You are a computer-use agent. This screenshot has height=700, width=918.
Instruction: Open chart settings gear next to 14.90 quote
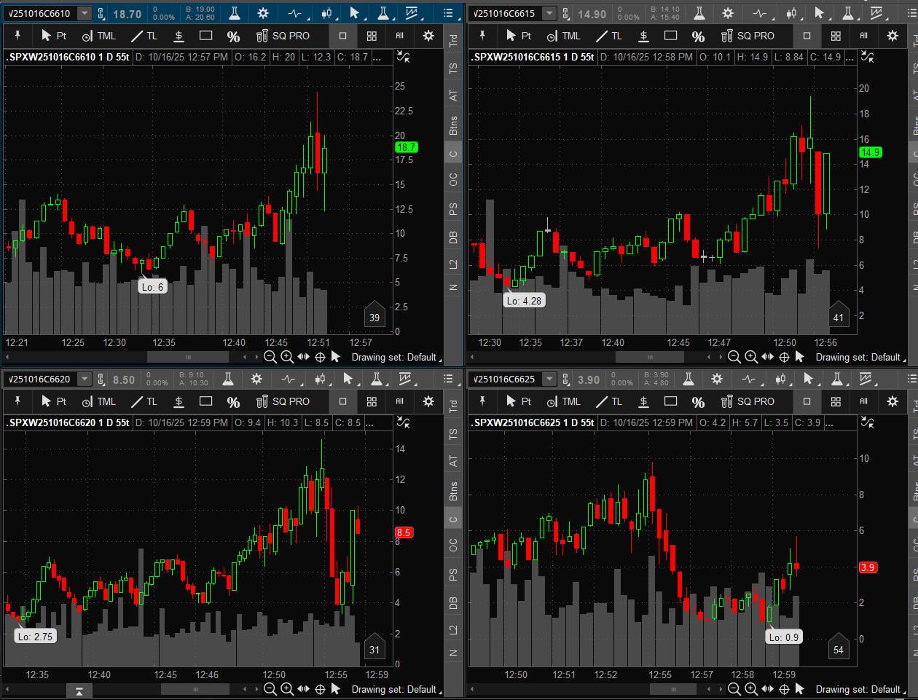click(727, 13)
